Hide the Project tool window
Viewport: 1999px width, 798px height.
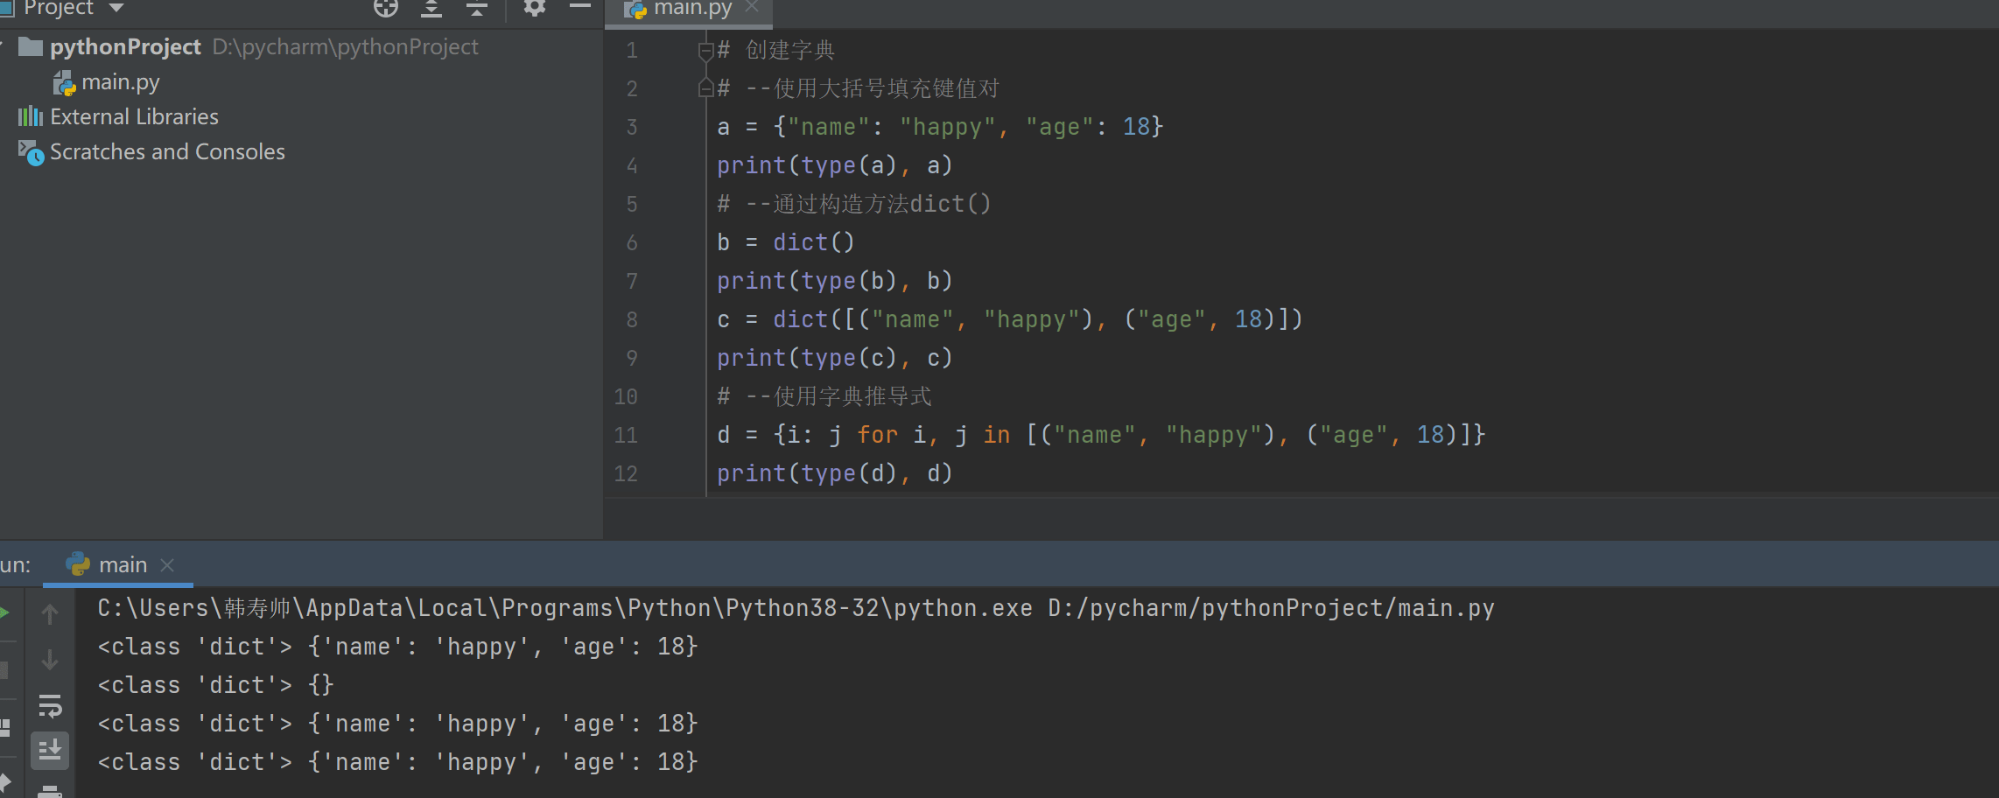click(x=579, y=7)
